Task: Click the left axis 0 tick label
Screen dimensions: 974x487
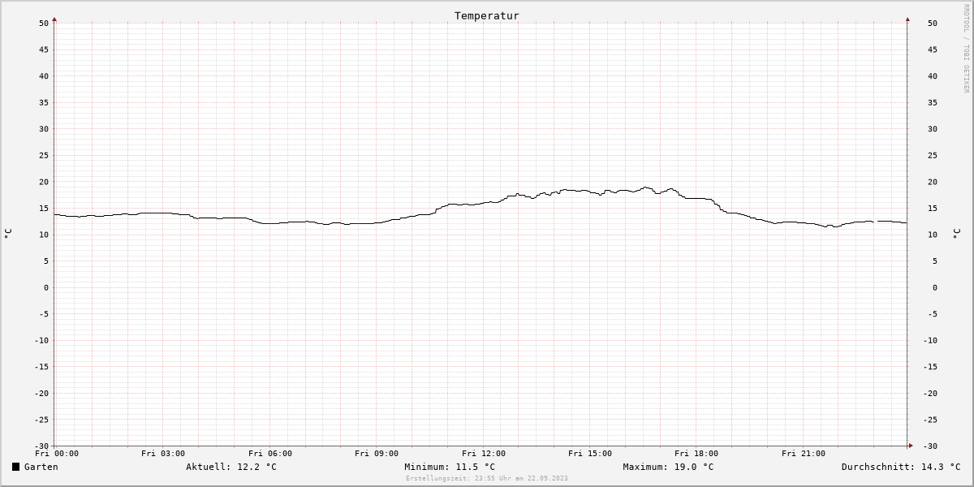Action: click(x=47, y=287)
